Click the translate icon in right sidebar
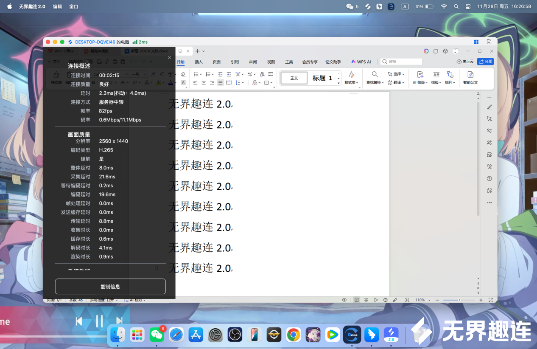 (x=489, y=191)
